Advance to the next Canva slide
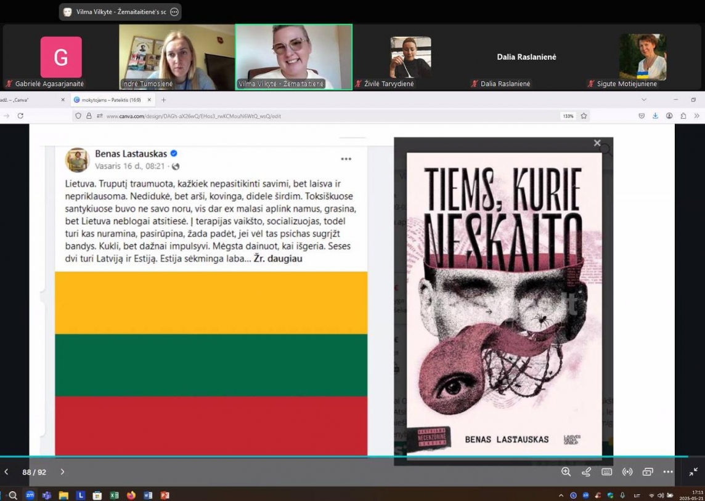Viewport: 705px width, 501px height. [x=62, y=472]
